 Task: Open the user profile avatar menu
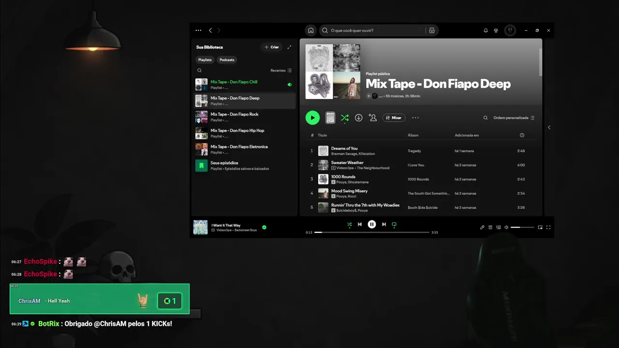click(510, 30)
